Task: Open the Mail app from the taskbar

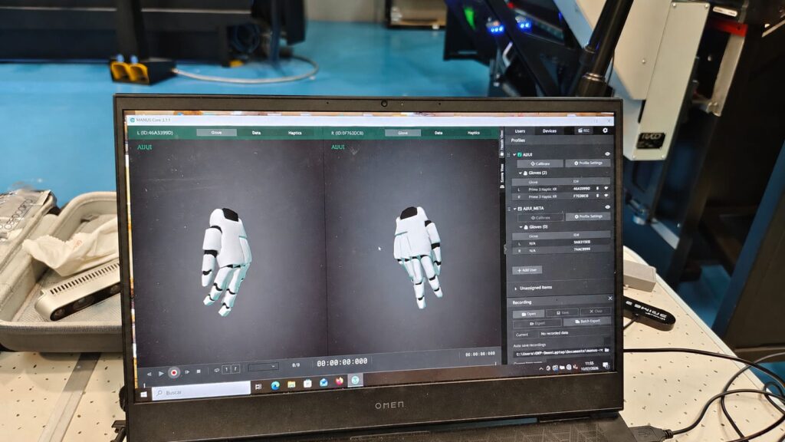Action: click(x=324, y=382)
